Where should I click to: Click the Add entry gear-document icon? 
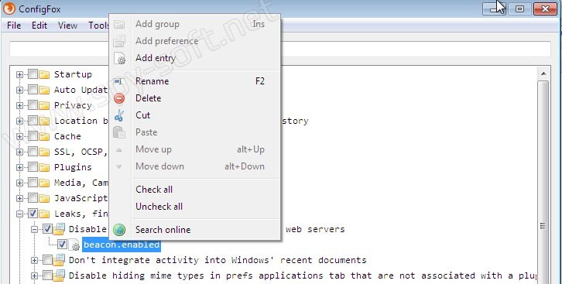click(x=119, y=58)
